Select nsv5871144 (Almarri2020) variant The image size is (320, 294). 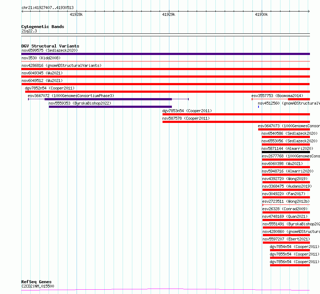tap(287, 148)
